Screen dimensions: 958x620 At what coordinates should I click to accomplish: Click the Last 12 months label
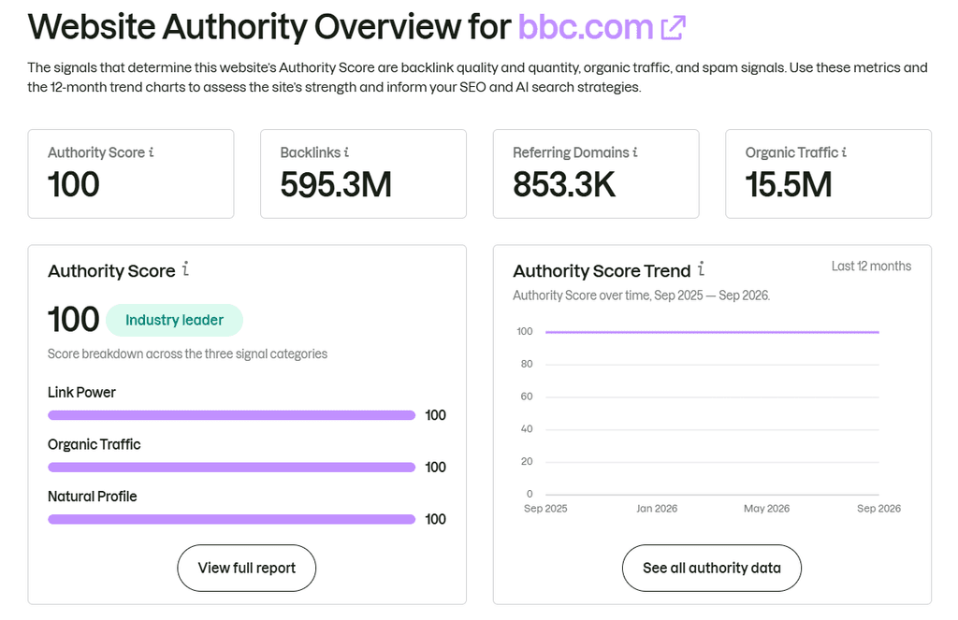pyautogui.click(x=871, y=267)
